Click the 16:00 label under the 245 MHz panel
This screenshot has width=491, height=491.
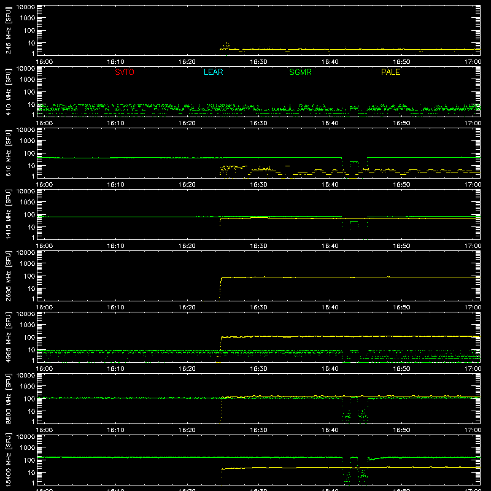pyautogui.click(x=44, y=62)
